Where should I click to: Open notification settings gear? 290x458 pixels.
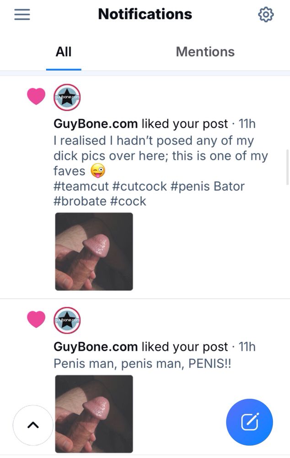pos(266,14)
